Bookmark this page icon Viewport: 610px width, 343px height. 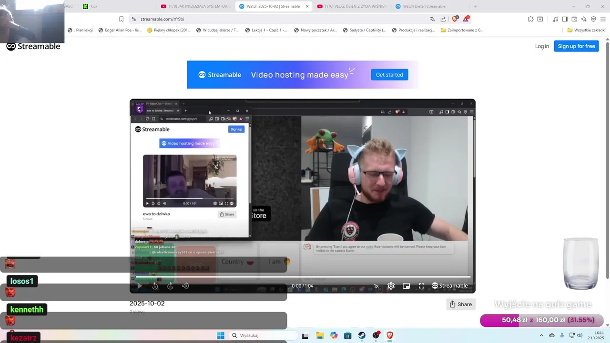(121, 19)
